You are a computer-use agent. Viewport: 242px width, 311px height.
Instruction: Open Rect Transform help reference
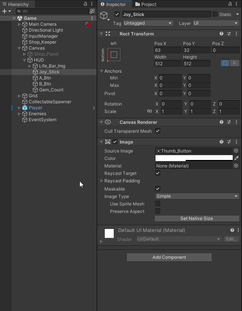coord(221,34)
